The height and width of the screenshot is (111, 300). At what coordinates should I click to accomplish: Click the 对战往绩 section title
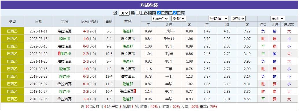(149, 5)
